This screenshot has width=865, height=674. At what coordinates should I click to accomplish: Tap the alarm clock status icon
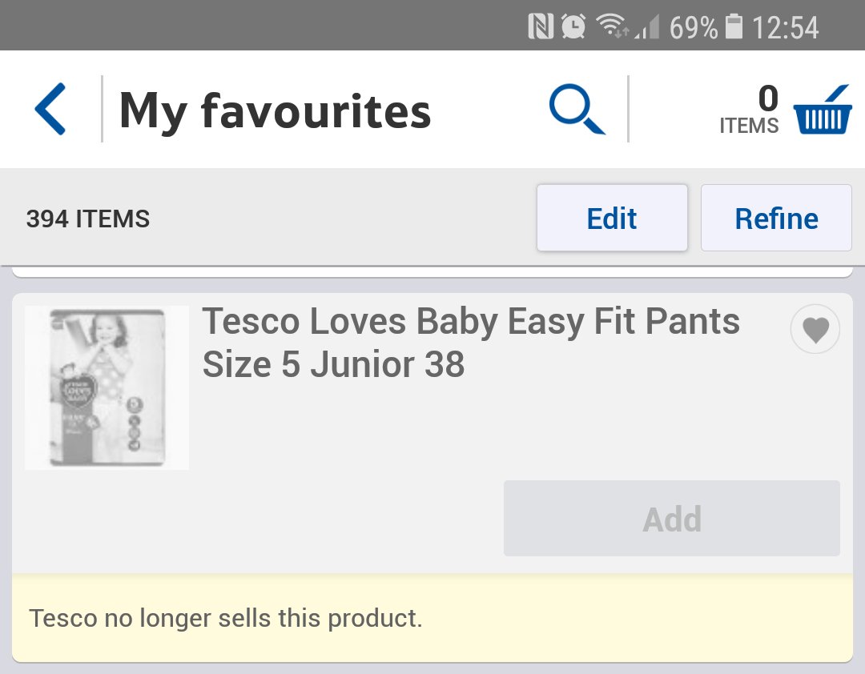pyautogui.click(x=573, y=27)
